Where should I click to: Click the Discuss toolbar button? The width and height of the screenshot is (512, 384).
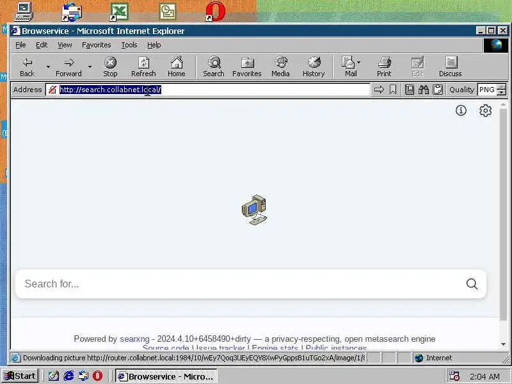pyautogui.click(x=451, y=67)
